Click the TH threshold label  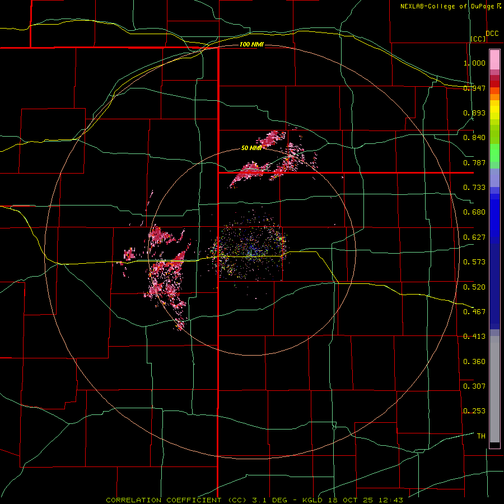481,436
